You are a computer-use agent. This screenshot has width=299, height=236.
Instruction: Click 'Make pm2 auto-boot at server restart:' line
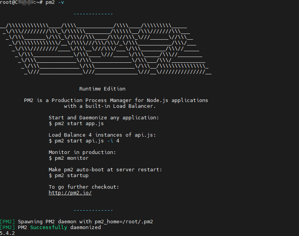(105, 170)
